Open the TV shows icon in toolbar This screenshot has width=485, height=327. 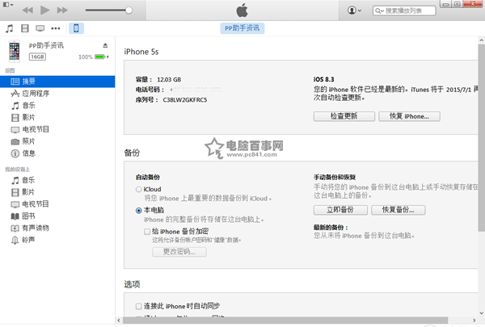coord(40,28)
